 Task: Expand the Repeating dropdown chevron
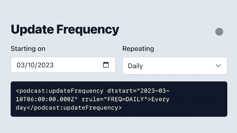coord(218,66)
